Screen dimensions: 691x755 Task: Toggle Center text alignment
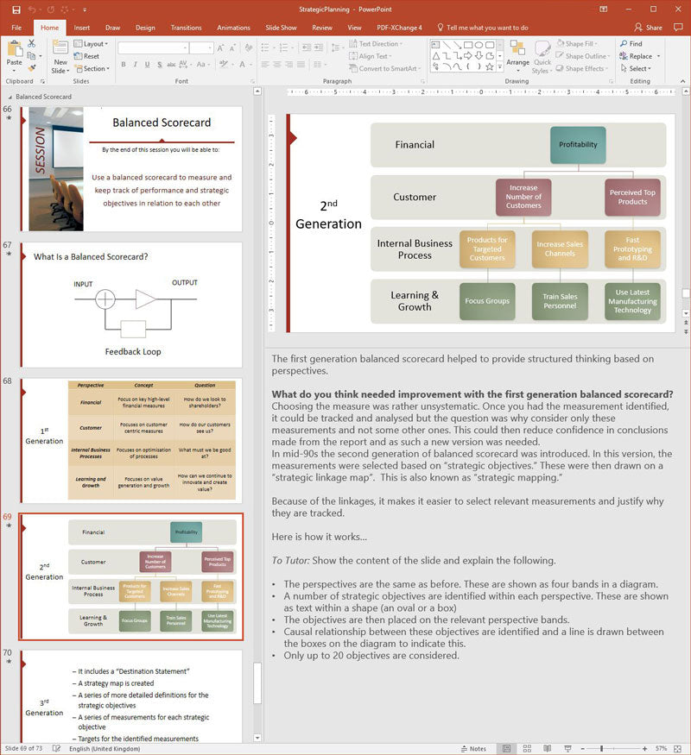coord(277,65)
